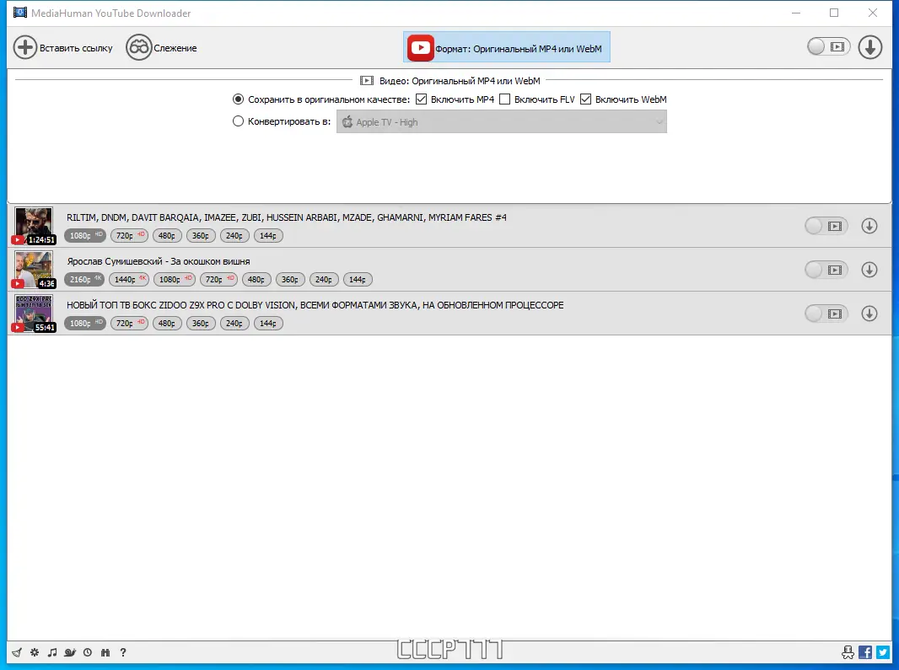Click Слежение label button
Viewport: 899px width, 670px height.
(175, 48)
